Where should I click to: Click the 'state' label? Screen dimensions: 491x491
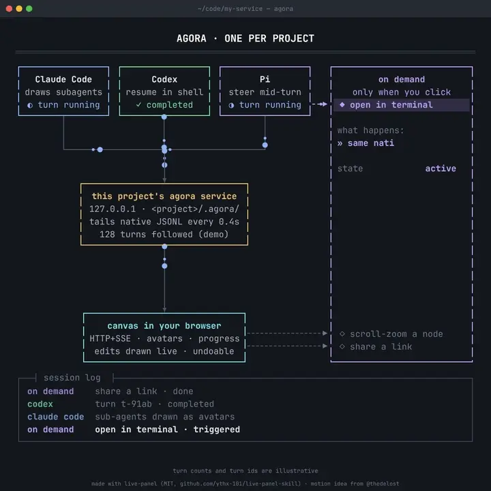tap(350, 168)
